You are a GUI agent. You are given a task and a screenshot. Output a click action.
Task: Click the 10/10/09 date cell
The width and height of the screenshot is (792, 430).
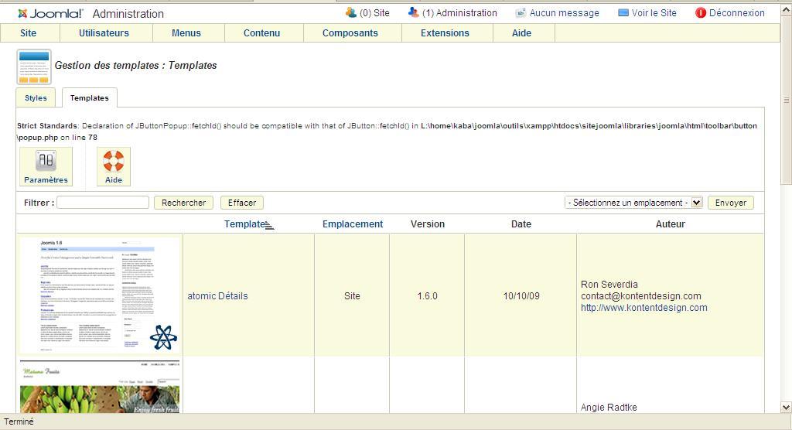tap(521, 296)
